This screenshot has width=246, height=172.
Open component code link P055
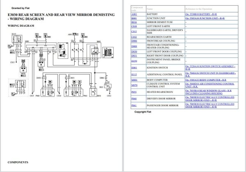pyautogui.click(x=134, y=92)
